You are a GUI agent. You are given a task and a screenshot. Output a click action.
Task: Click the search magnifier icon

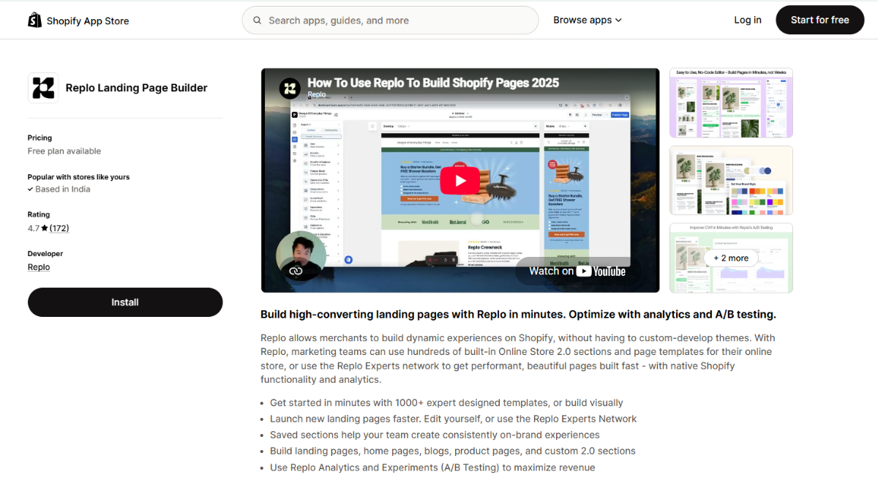click(258, 20)
